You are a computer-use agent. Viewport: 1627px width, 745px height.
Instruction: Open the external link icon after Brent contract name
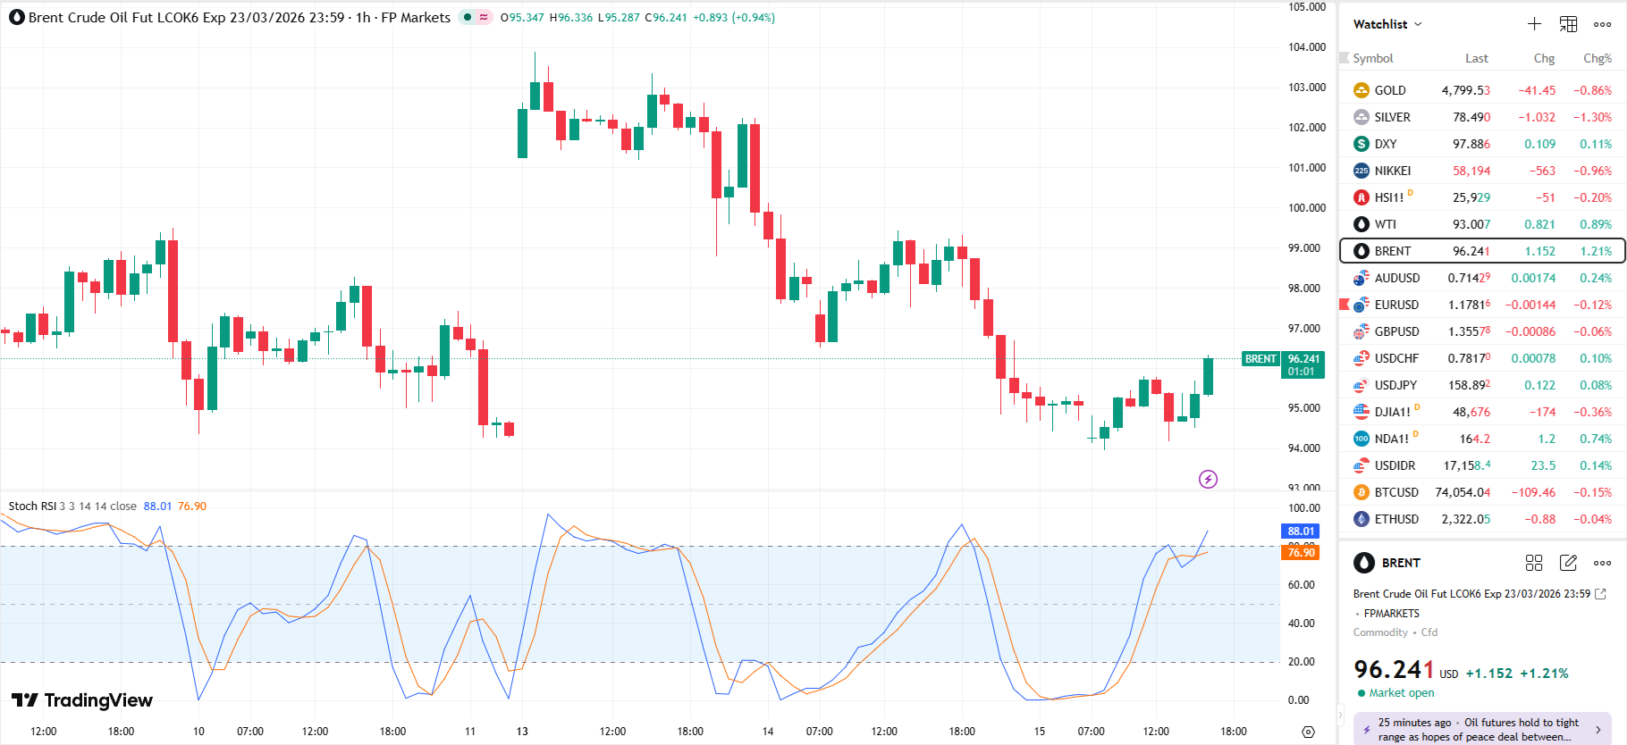1600,594
